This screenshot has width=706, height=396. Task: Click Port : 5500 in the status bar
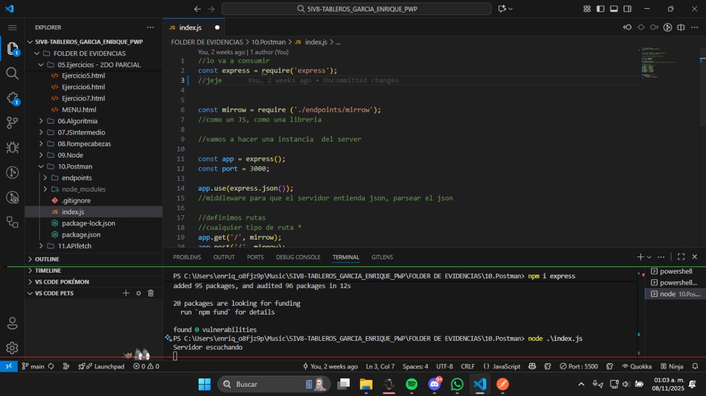click(579, 366)
